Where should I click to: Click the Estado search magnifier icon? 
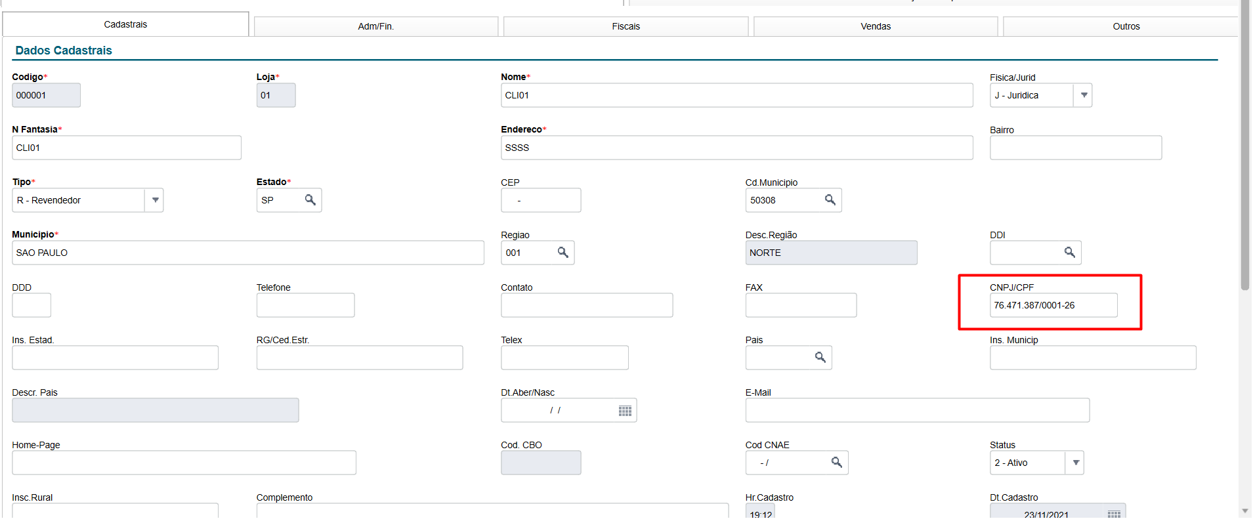[310, 200]
